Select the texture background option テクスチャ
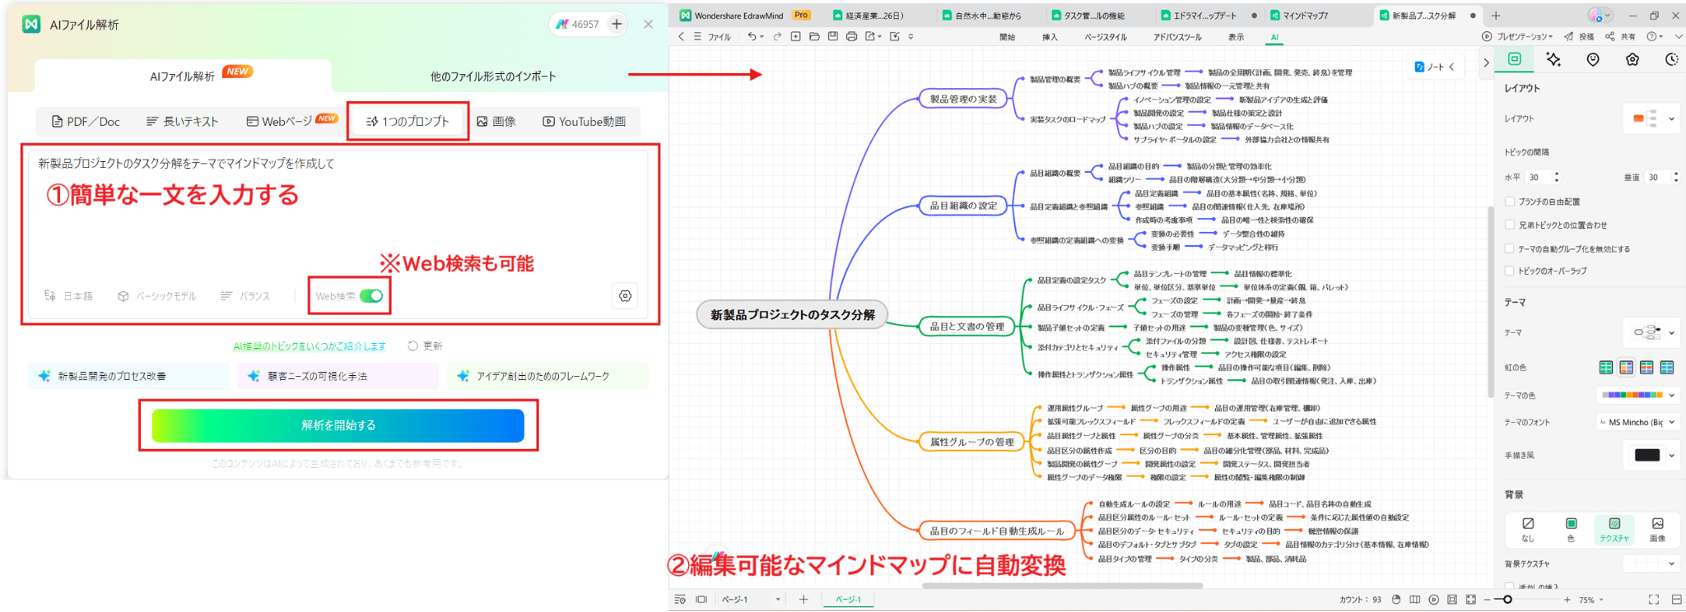The image size is (1686, 612). (x=1614, y=529)
